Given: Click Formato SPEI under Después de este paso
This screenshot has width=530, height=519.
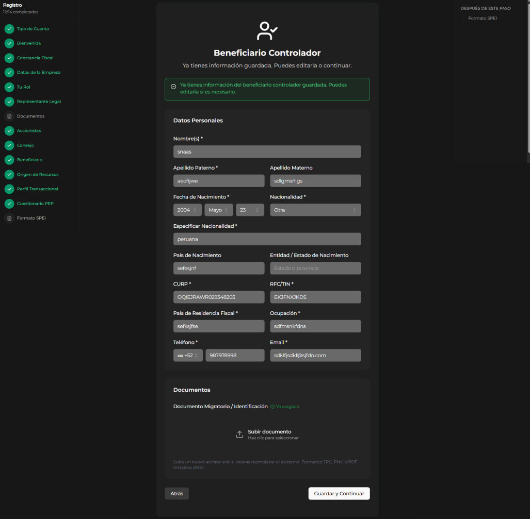Looking at the screenshot, I should tap(483, 18).
